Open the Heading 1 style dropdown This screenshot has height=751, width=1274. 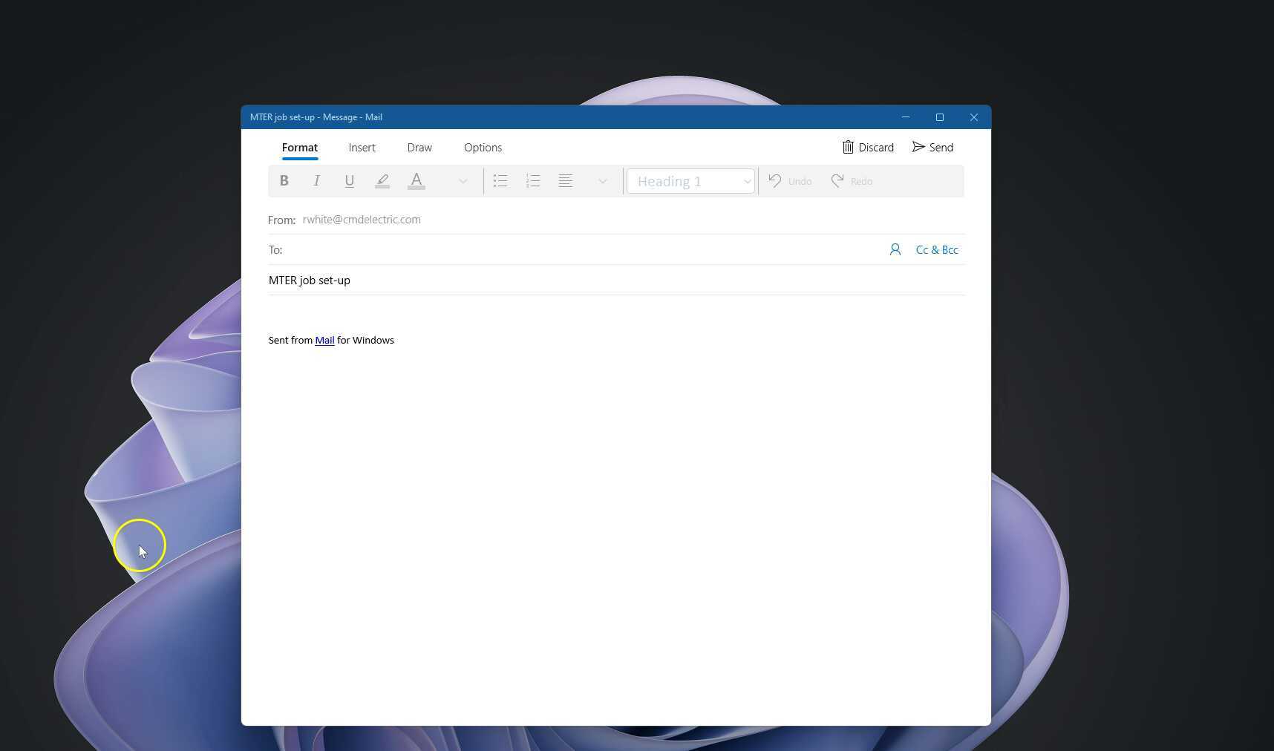[x=690, y=181]
